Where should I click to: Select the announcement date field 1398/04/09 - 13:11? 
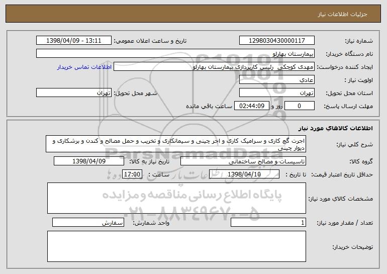click(74, 40)
